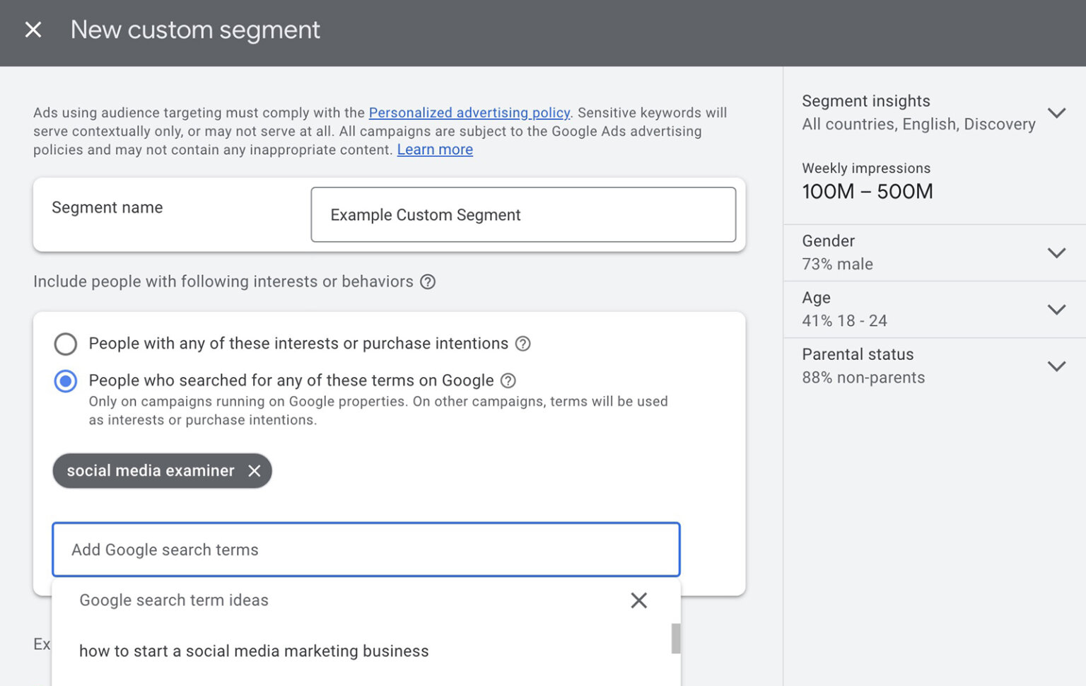View help about Google search terms targeting

coord(507,380)
